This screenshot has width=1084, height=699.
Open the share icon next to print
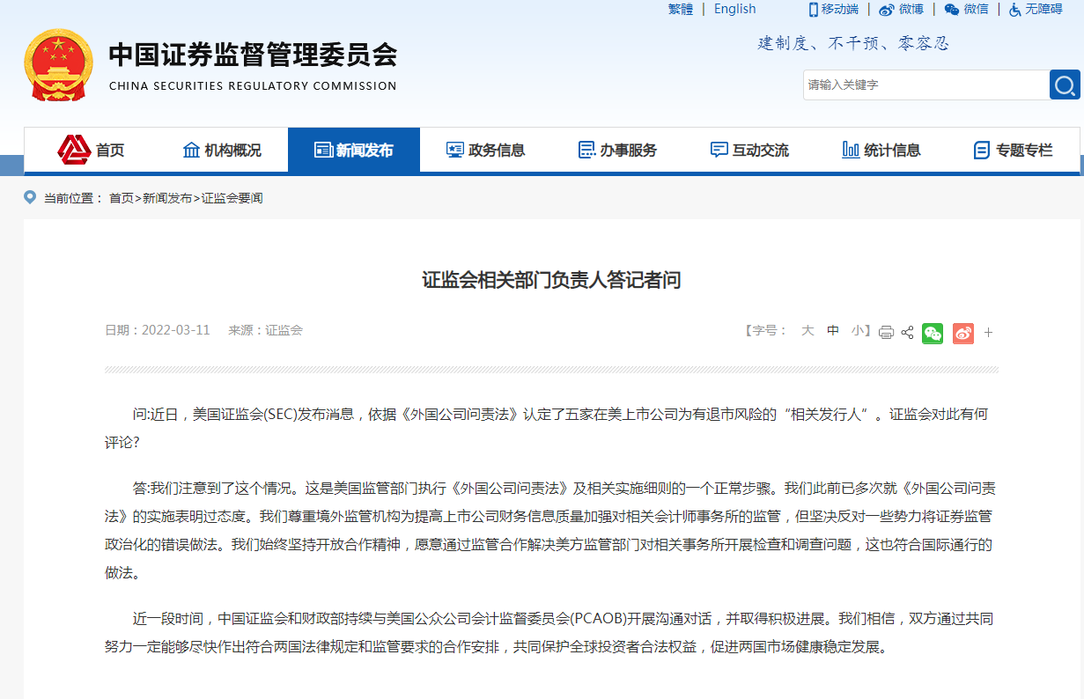tap(907, 333)
